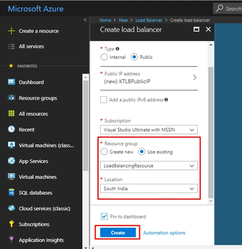The image size is (242, 249).
Task: Open the Subscriptions key icon
Action: tap(12, 224)
